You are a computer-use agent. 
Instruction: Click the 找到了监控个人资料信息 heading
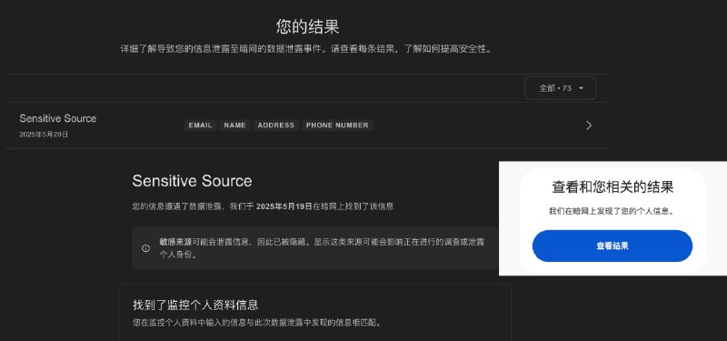(195, 305)
